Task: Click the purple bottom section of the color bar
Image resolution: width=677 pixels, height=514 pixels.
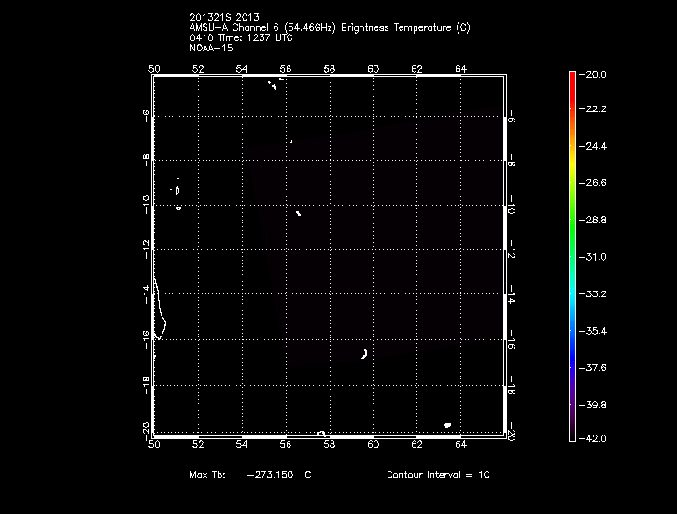Action: pos(571,411)
